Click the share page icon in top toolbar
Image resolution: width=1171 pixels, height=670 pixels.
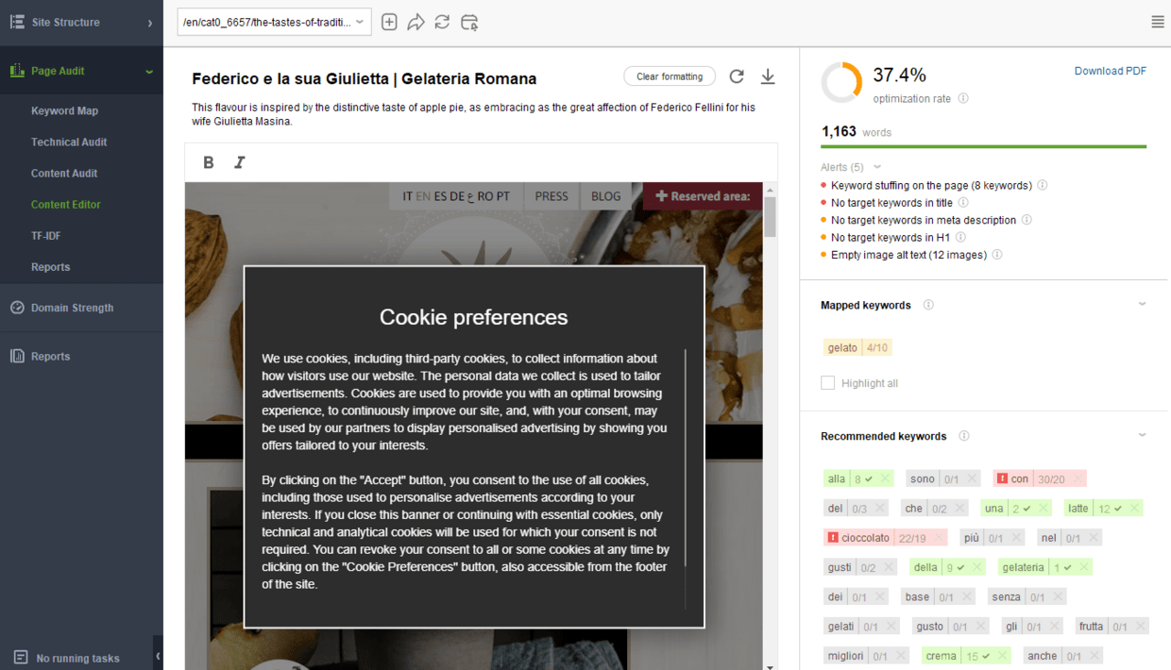coord(416,21)
